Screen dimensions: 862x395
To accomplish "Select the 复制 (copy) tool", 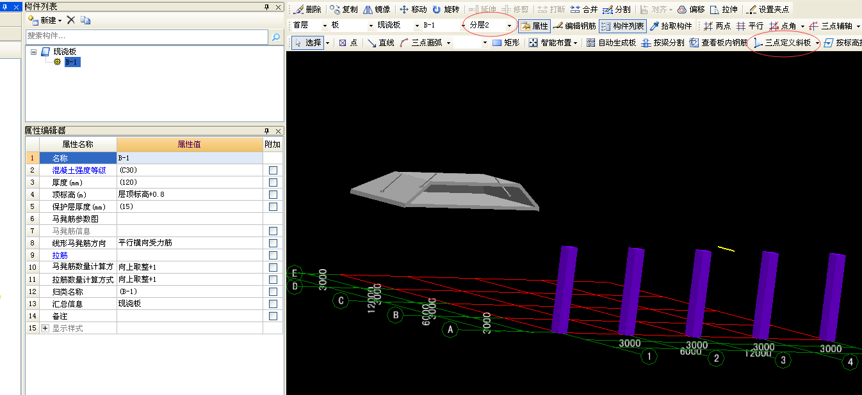I will (344, 10).
